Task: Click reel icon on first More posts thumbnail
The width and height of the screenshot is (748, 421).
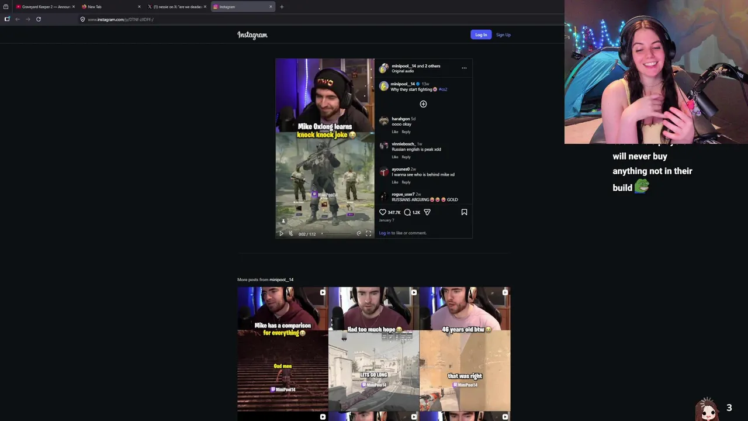Action: pos(323,292)
